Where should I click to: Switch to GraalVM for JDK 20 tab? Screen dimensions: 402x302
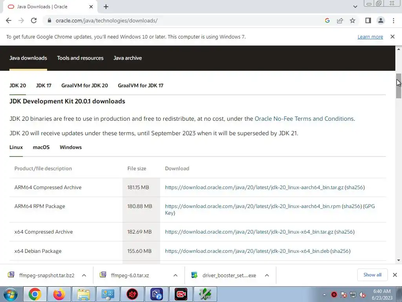[85, 85]
